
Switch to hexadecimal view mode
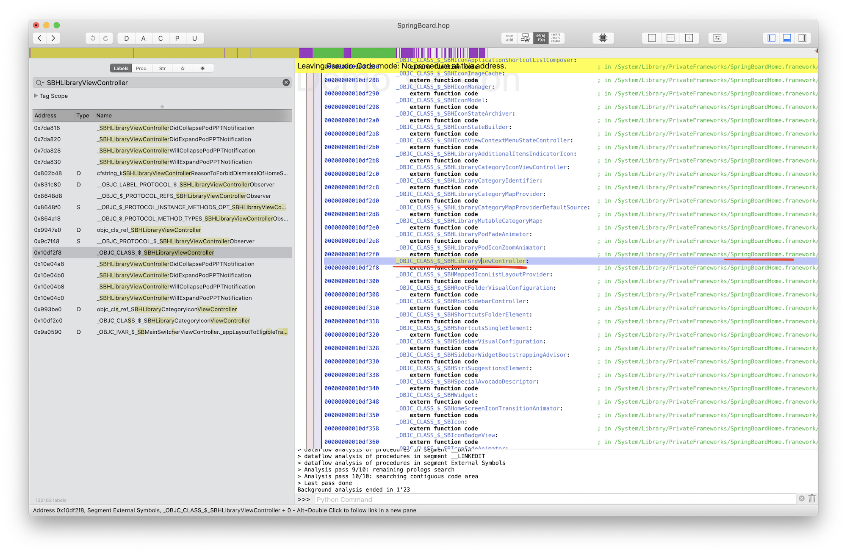[556, 38]
